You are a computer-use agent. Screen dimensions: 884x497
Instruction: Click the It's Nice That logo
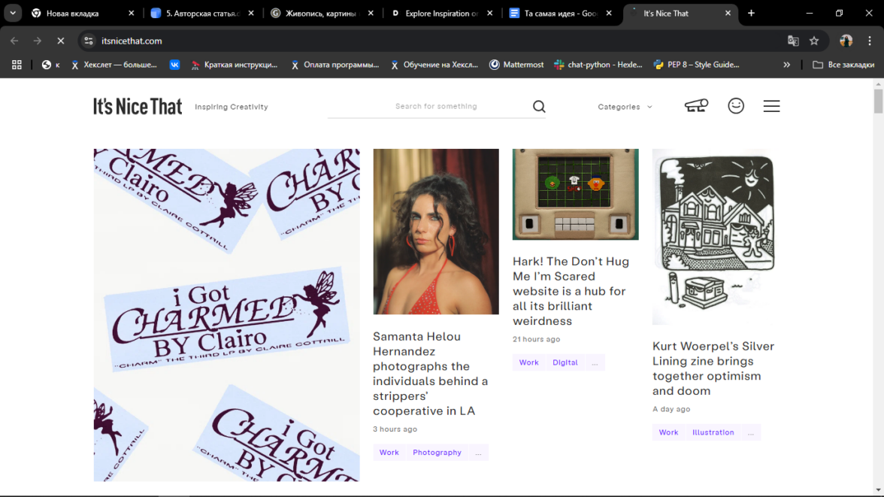[x=138, y=107]
